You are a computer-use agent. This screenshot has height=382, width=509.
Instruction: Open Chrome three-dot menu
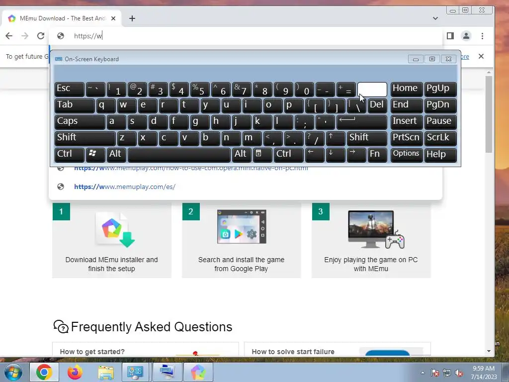[482, 36]
